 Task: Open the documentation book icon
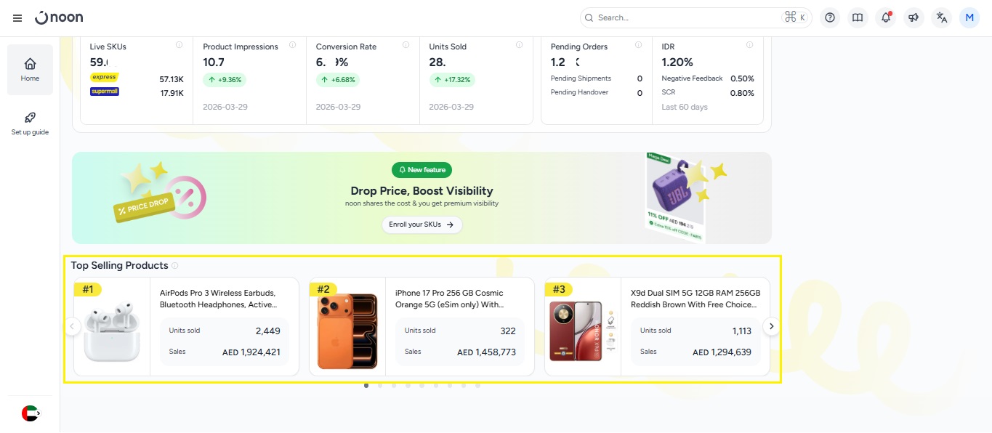pos(858,17)
